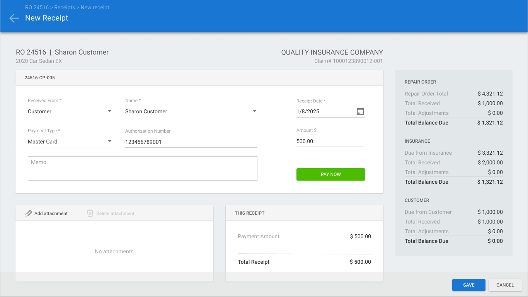
Task: Click the Receipt Date value 1/8/2025
Action: (x=308, y=111)
